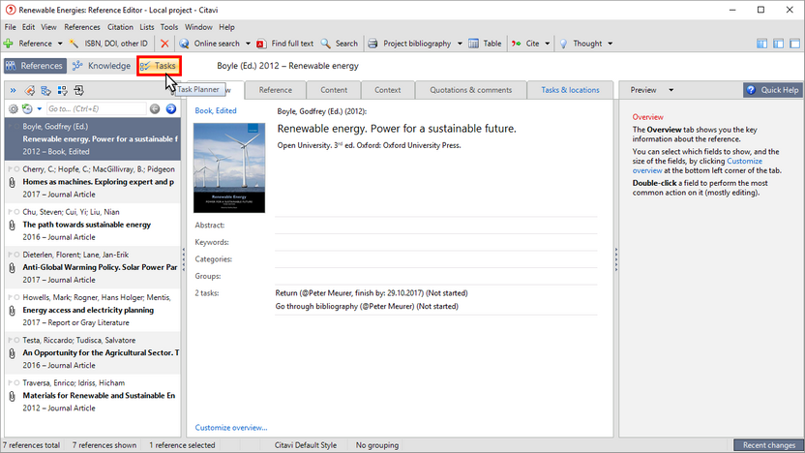Viewport: 805px width, 453px height.
Task: Click the Recent changes button
Action: tap(768, 445)
